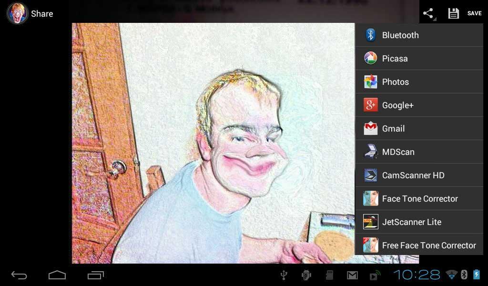This screenshot has height=286, width=488.
Task: Choose JetScanner Lite option
Action: pos(419,222)
